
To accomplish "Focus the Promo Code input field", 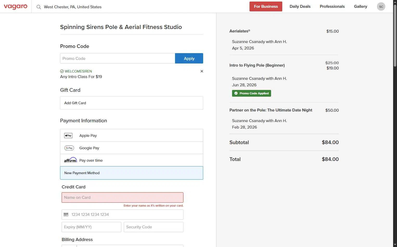I will click(x=118, y=58).
